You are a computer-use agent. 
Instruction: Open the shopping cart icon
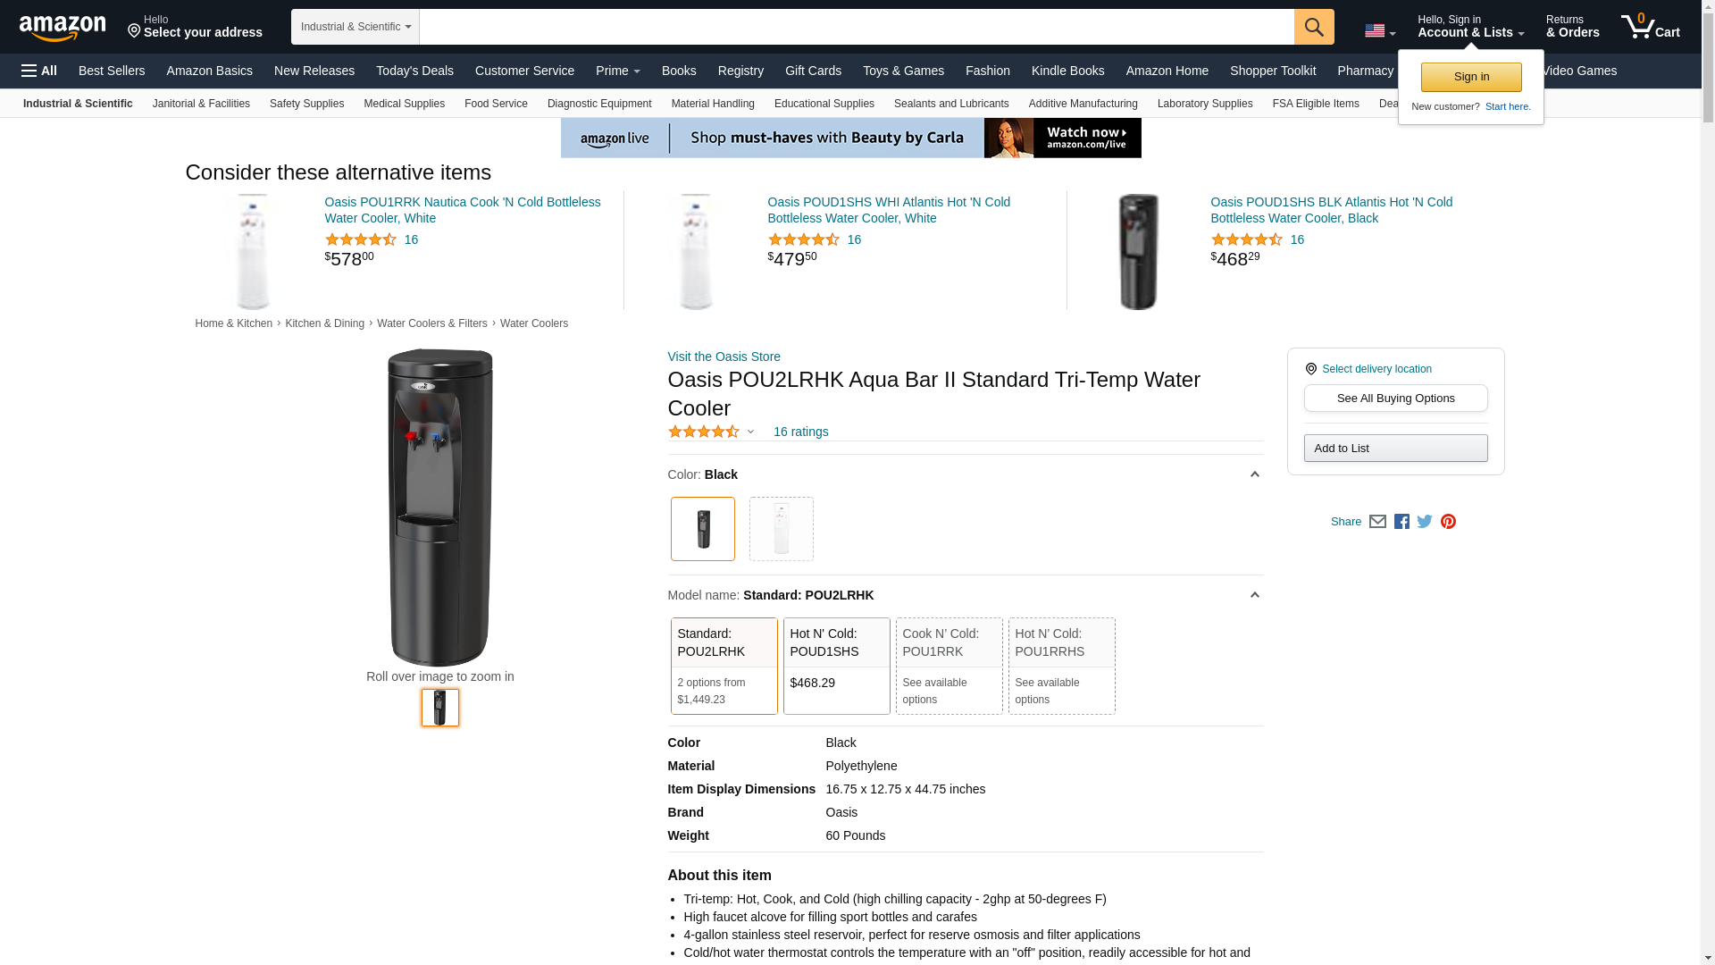[x=1650, y=27]
